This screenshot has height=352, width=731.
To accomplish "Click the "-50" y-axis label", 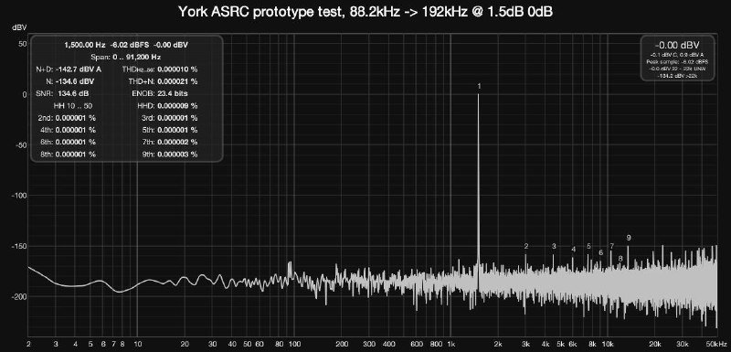I will click(21, 145).
